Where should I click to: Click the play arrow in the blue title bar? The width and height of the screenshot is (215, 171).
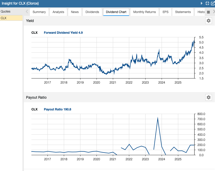click(202, 3)
